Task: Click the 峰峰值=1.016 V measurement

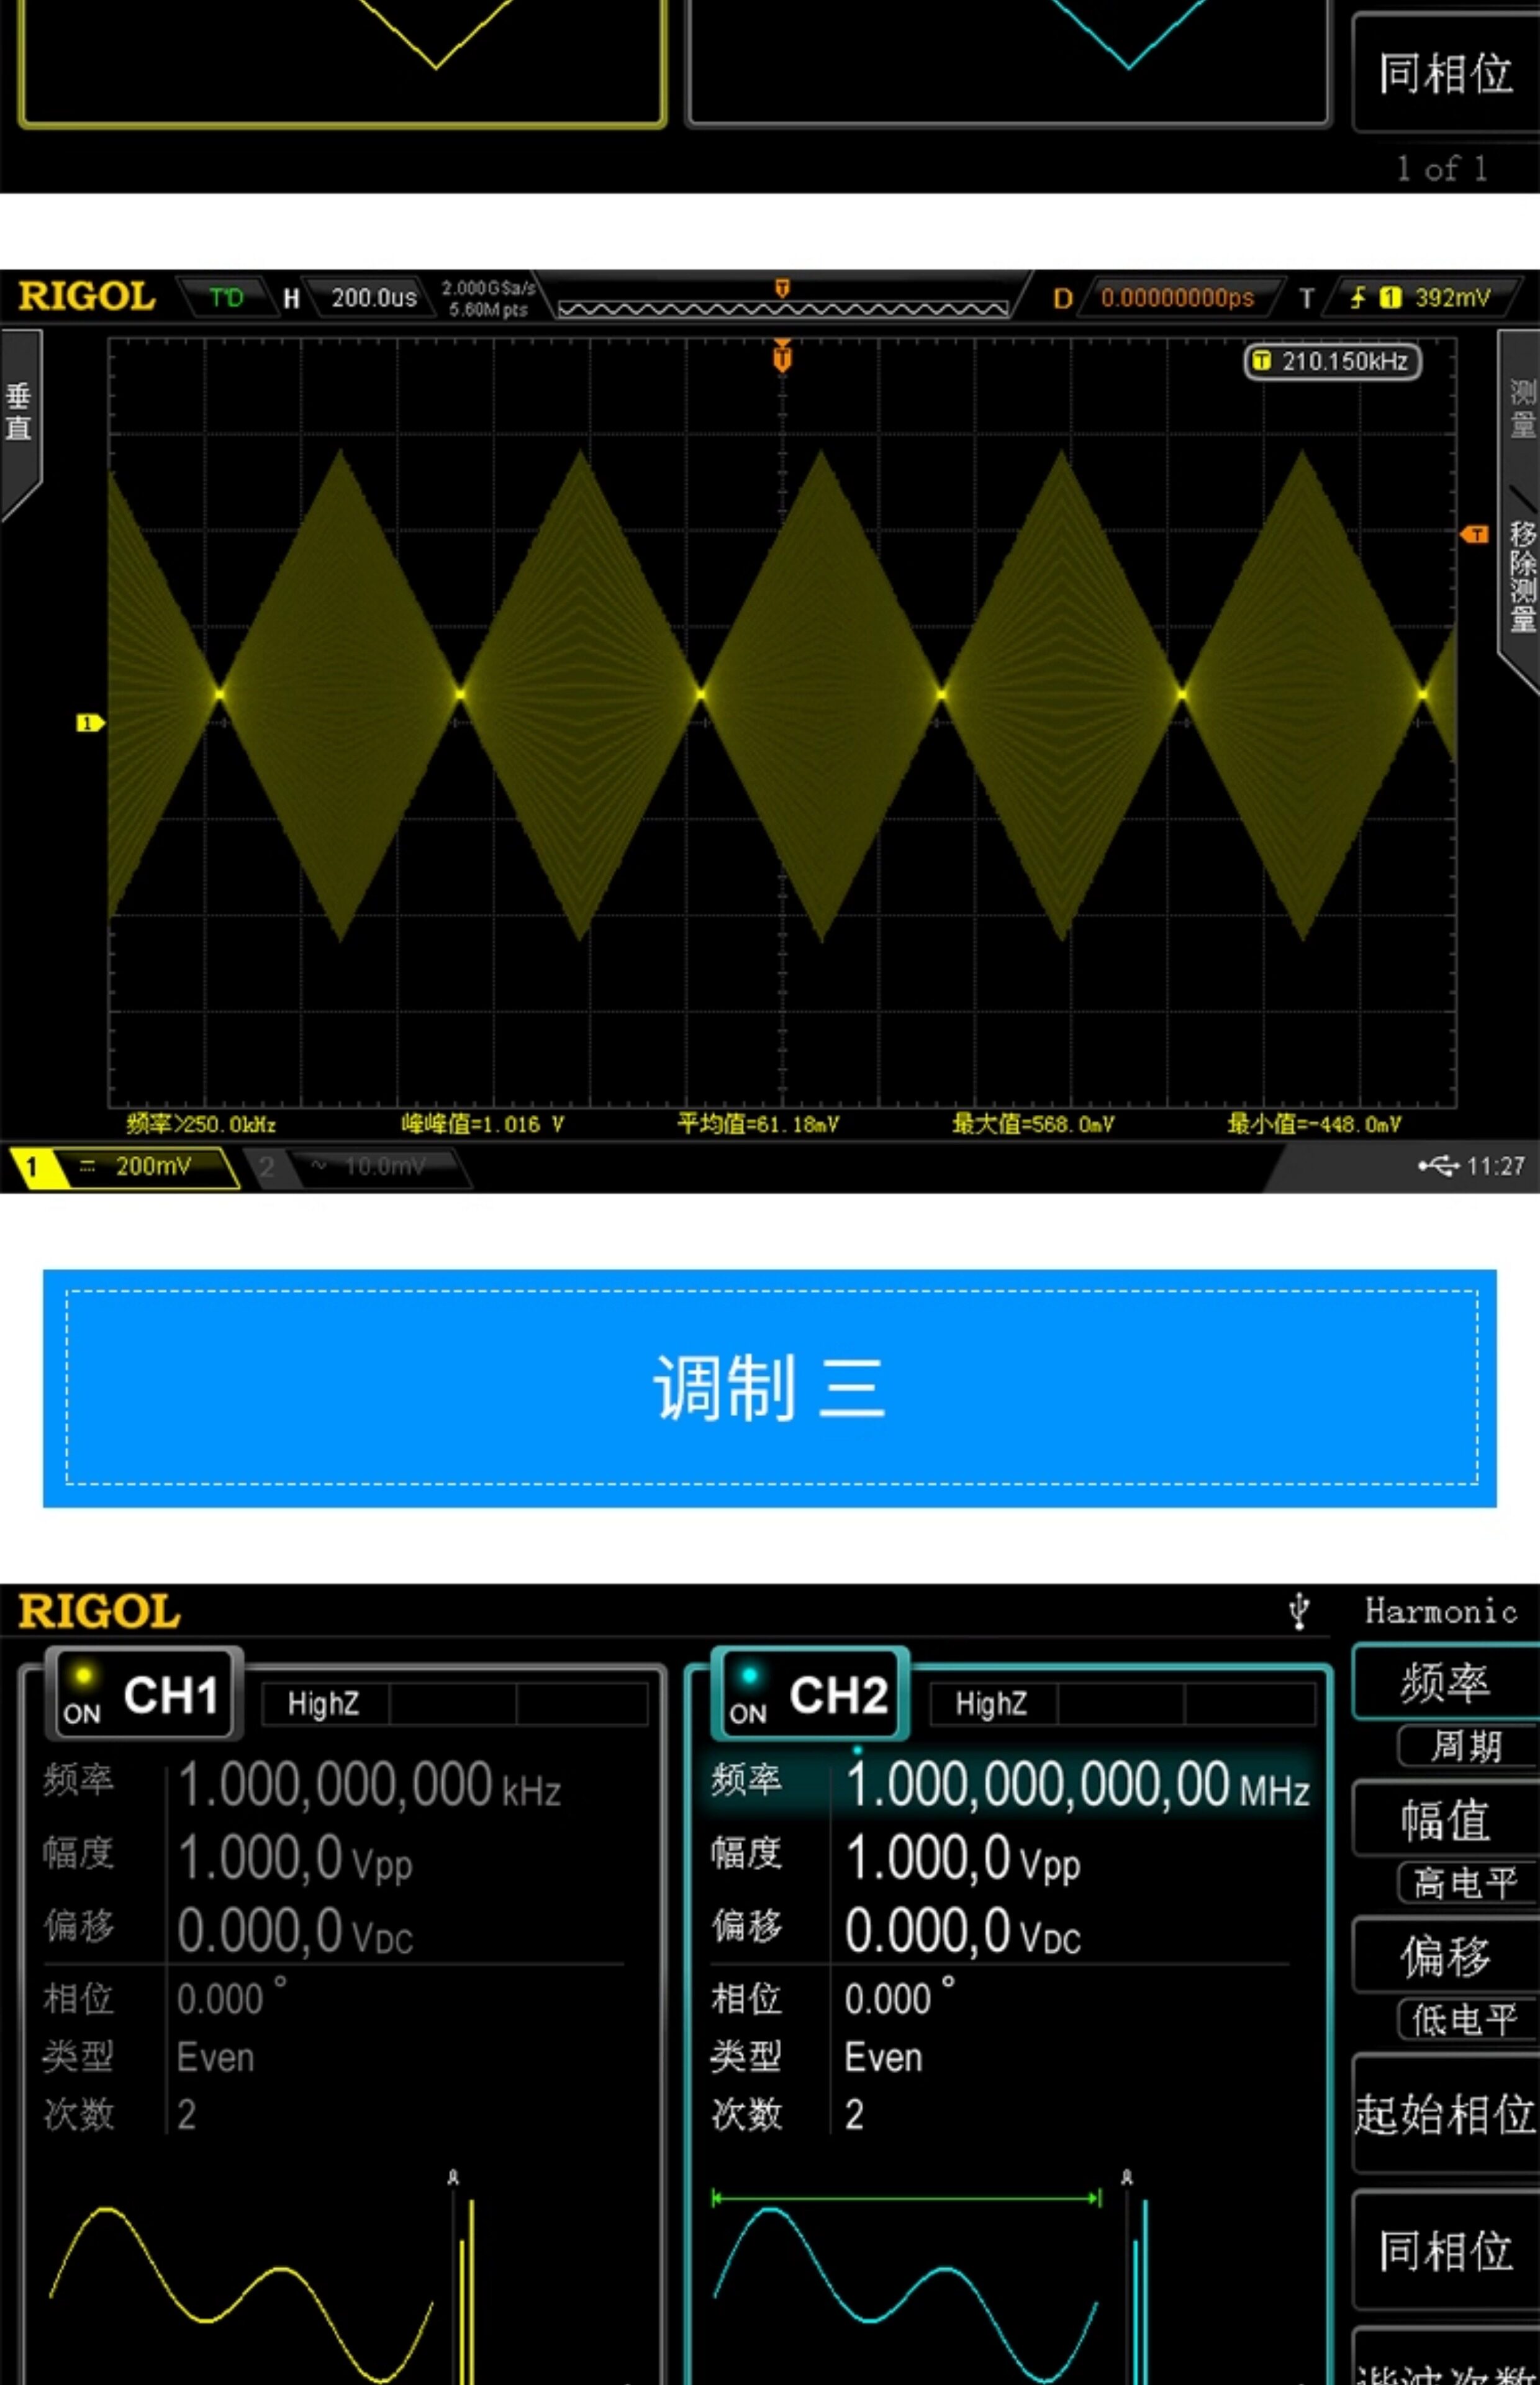Action: click(x=483, y=1125)
